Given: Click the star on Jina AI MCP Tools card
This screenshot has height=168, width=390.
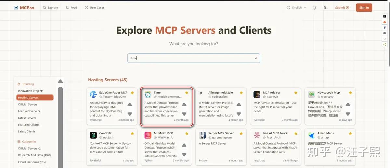Looking at the screenshot, I should 296,133.
